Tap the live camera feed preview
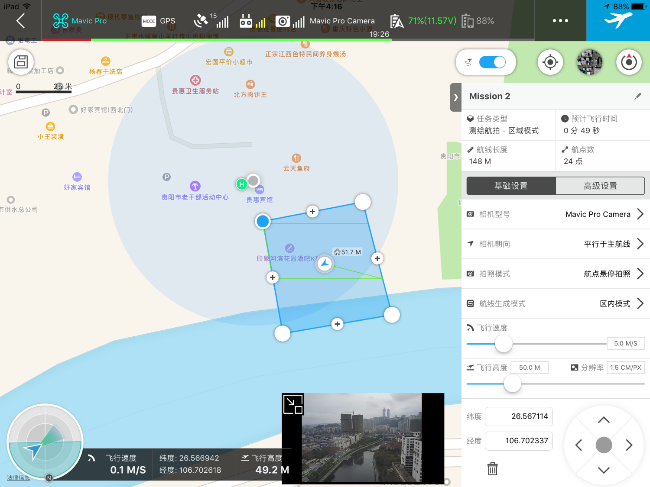This screenshot has height=487, width=650. (363, 438)
